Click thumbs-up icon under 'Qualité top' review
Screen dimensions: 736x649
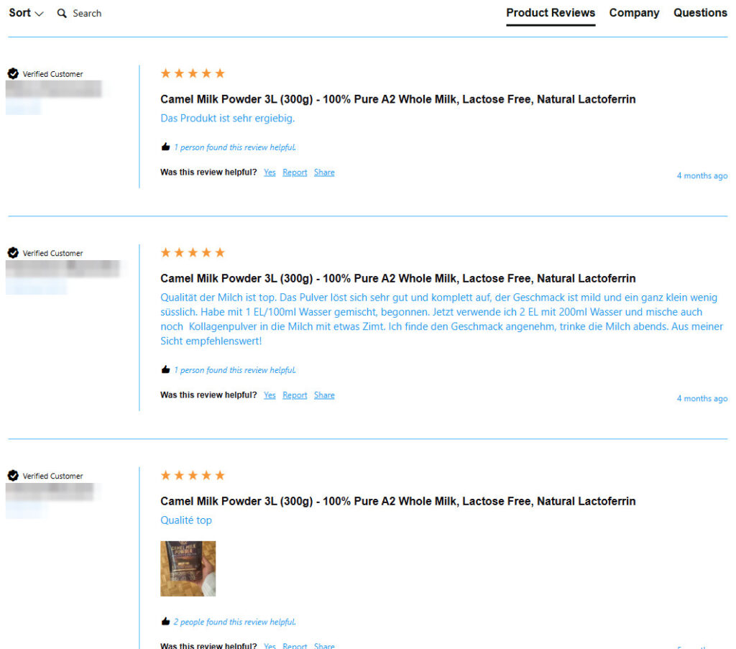click(x=165, y=621)
